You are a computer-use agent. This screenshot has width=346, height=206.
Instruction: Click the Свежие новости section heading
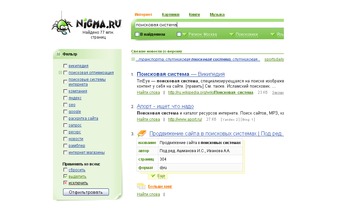coord(156,51)
